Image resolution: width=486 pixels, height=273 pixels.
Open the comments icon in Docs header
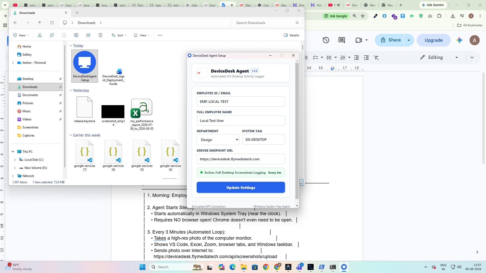(x=342, y=40)
